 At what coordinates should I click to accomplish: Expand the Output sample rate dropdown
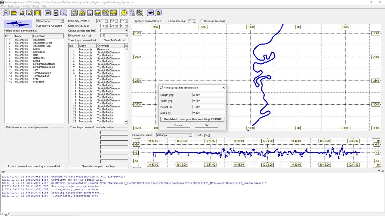[x=126, y=31]
